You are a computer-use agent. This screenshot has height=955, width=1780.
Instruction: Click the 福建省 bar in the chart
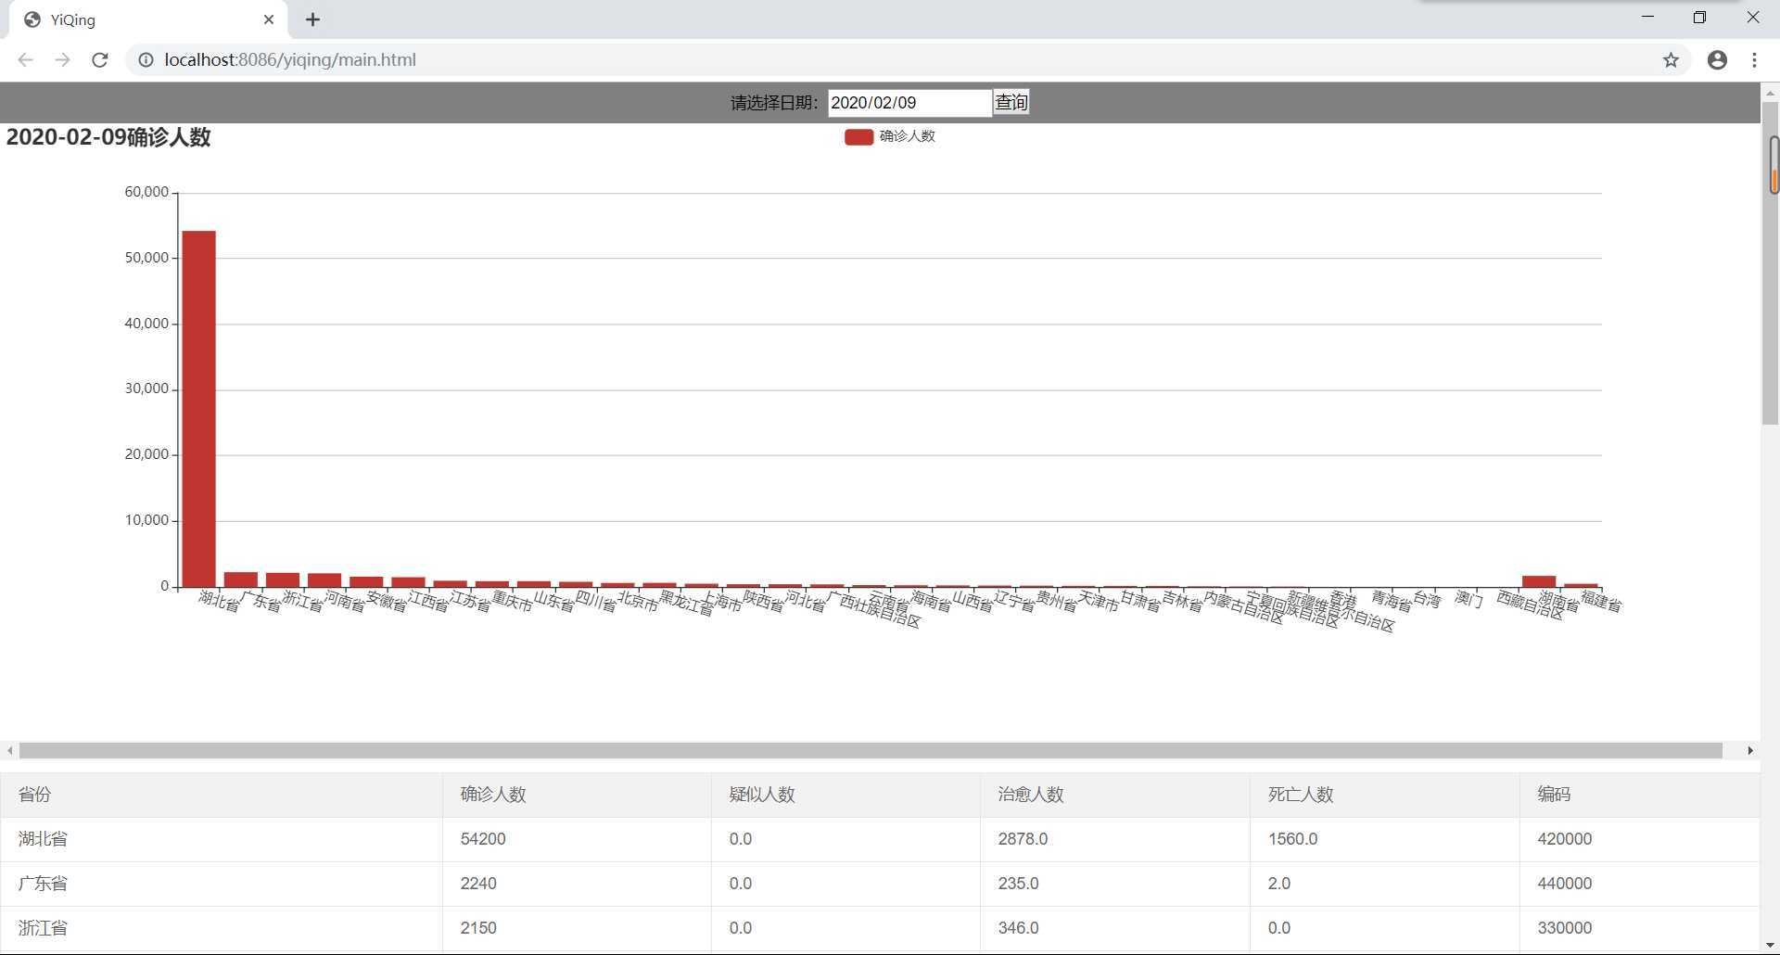[x=1581, y=585]
